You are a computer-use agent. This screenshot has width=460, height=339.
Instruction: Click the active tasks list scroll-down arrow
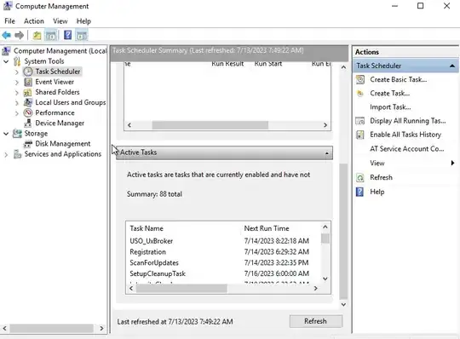click(325, 279)
